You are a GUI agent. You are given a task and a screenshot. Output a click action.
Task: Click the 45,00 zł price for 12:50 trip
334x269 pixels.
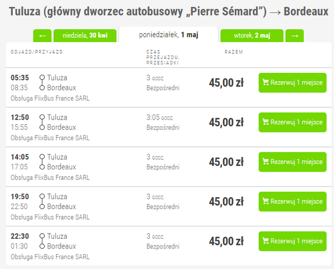226,123
